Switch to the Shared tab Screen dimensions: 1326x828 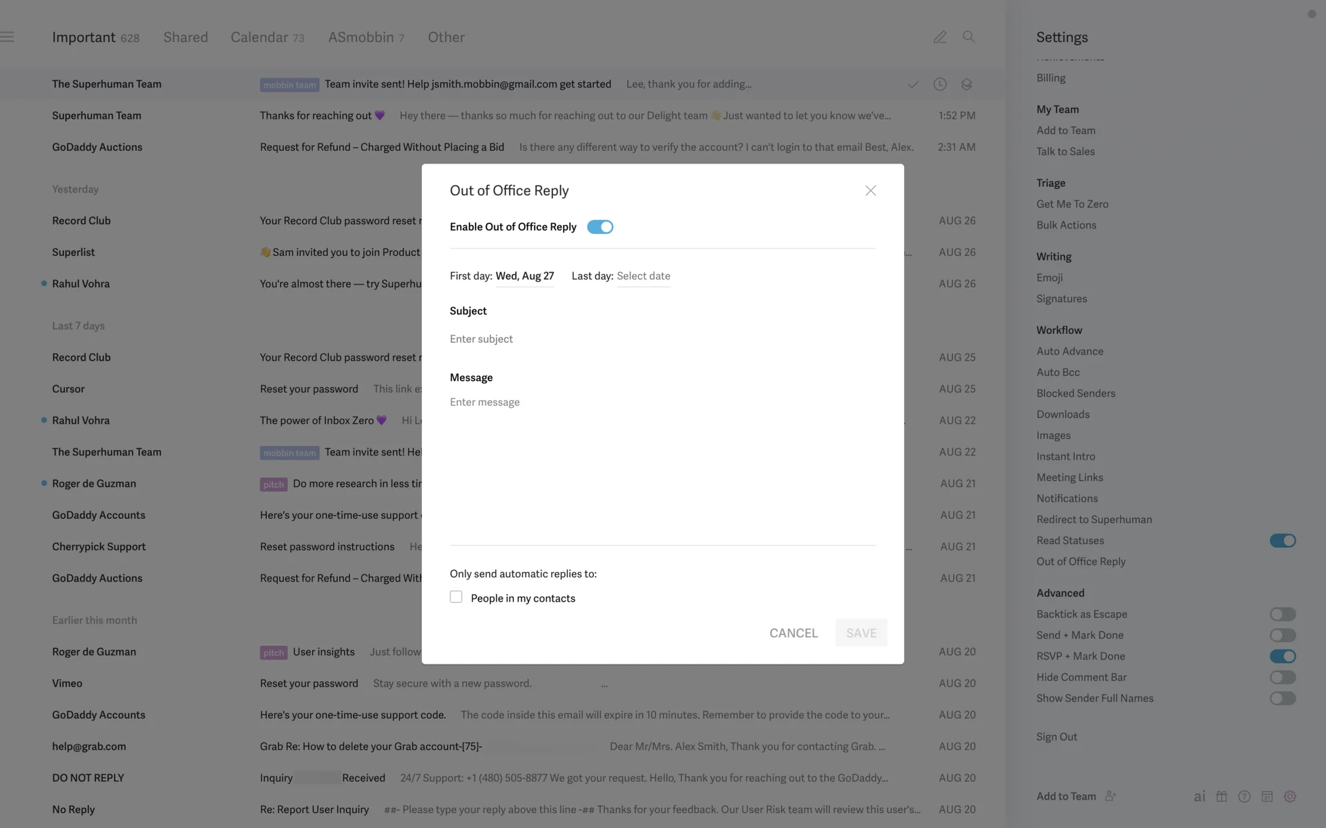pyautogui.click(x=185, y=37)
